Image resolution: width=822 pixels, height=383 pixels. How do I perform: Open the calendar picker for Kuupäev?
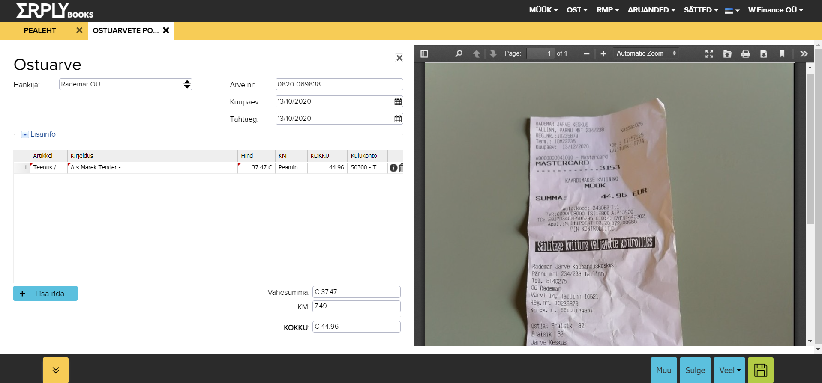tap(398, 101)
